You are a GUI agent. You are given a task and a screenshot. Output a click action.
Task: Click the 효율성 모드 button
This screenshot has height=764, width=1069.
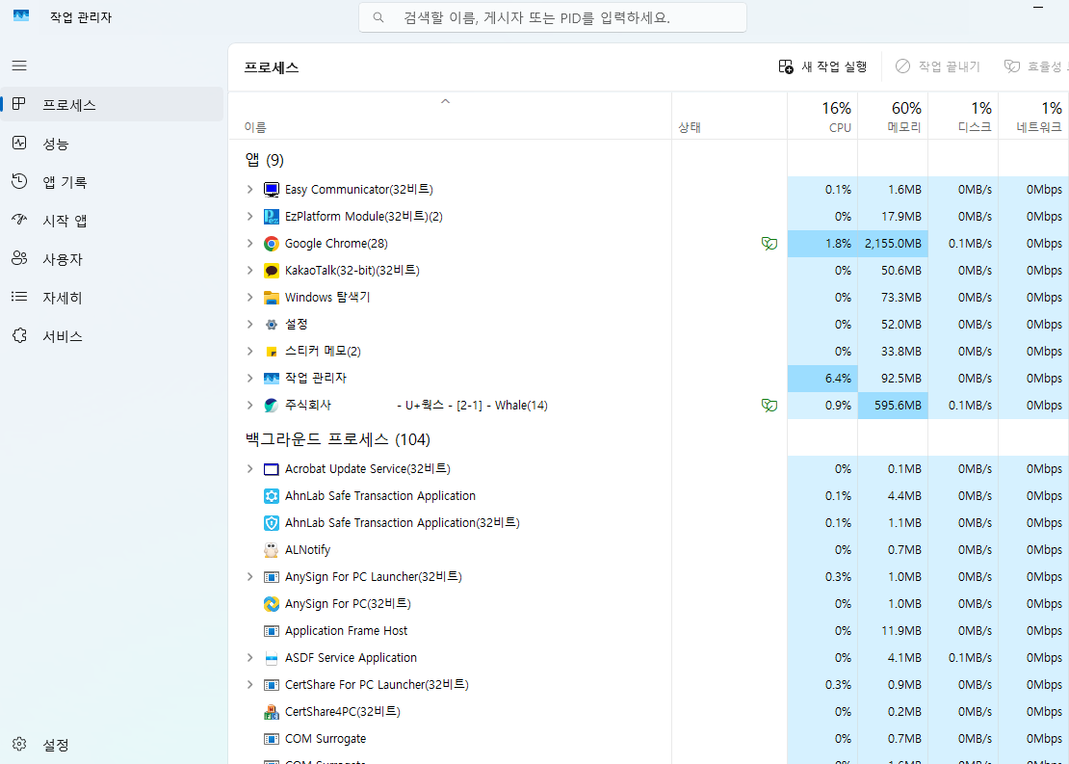pyautogui.click(x=1035, y=66)
